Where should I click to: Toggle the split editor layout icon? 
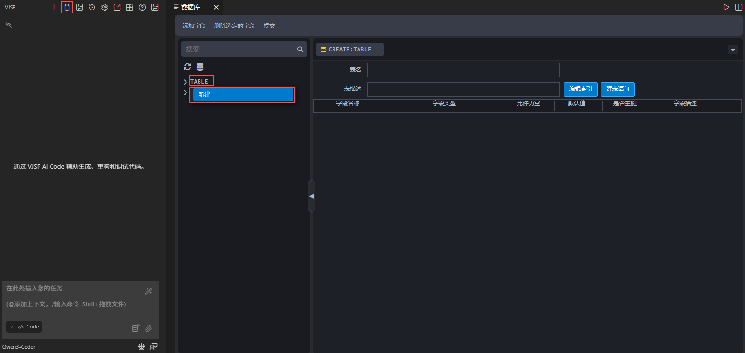pyautogui.click(x=739, y=7)
